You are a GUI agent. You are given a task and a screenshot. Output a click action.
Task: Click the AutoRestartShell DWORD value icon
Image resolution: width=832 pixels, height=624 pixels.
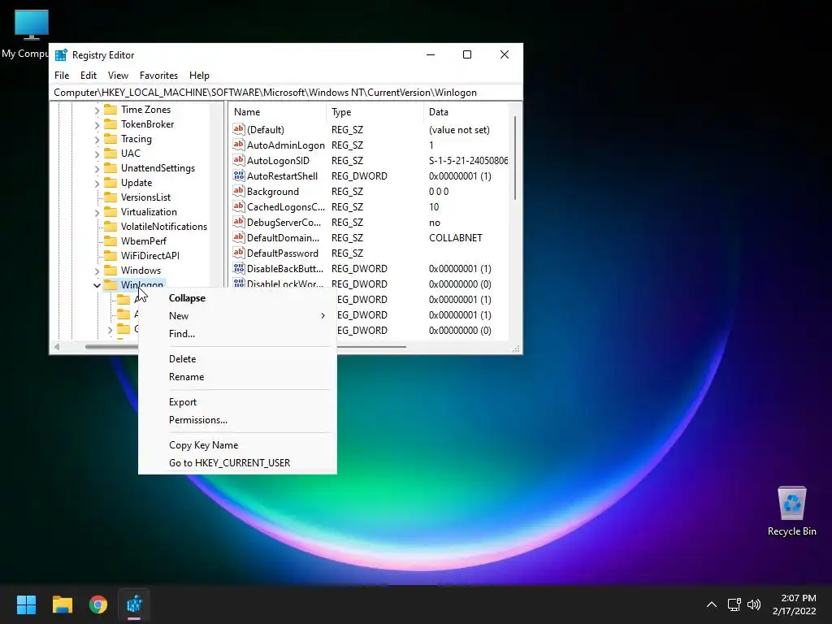(x=239, y=175)
